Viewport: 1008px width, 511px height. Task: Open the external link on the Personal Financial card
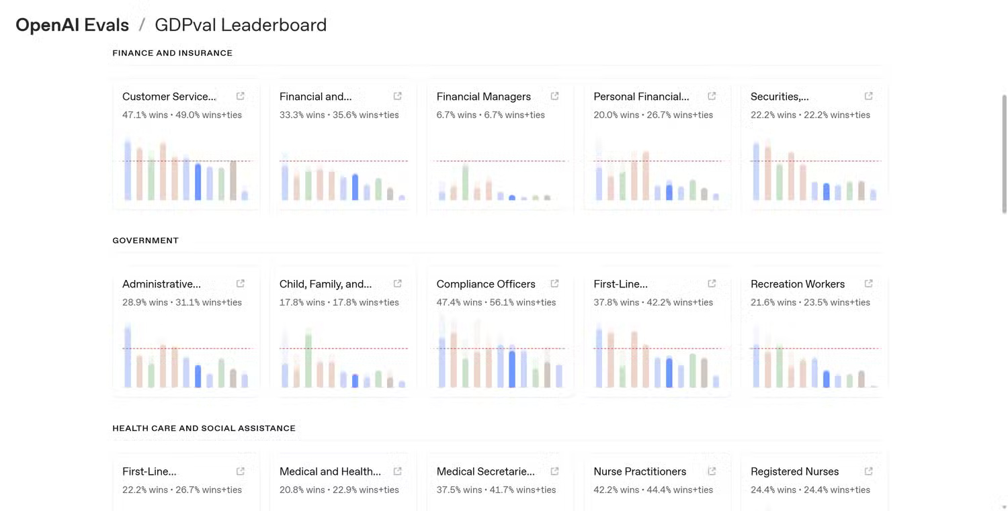tap(712, 95)
